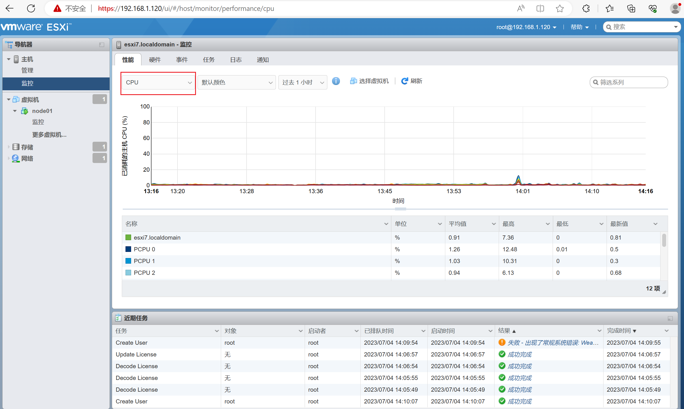Click failed task warning icon
This screenshot has width=684, height=409.
tap(502, 342)
